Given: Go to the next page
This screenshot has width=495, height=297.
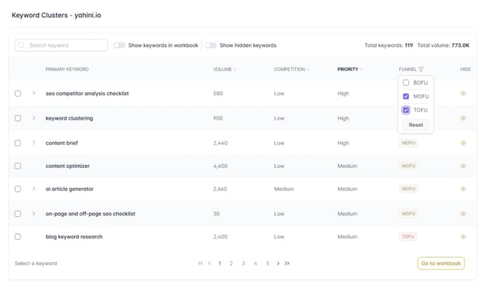Looking at the screenshot, I should pyautogui.click(x=278, y=264).
